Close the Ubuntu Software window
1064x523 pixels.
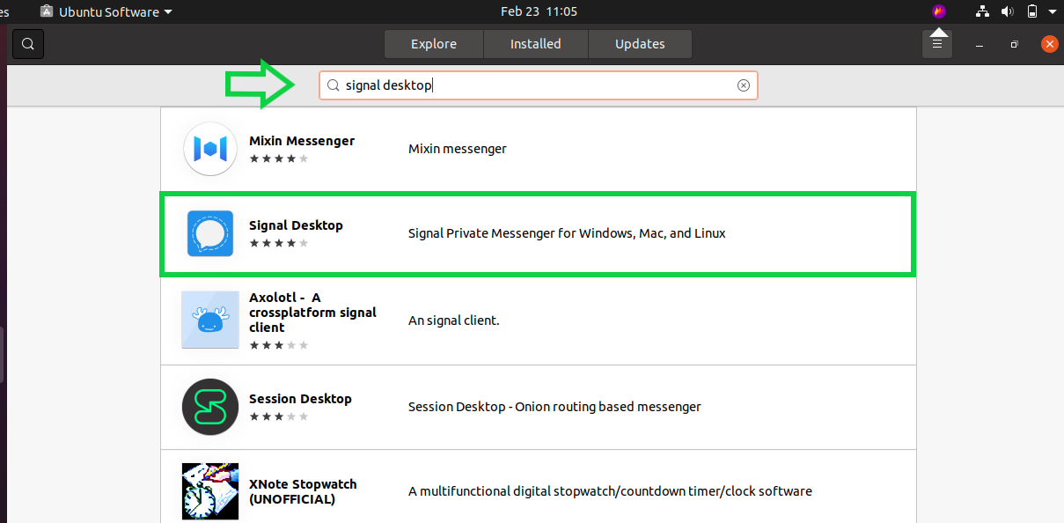coord(1049,44)
